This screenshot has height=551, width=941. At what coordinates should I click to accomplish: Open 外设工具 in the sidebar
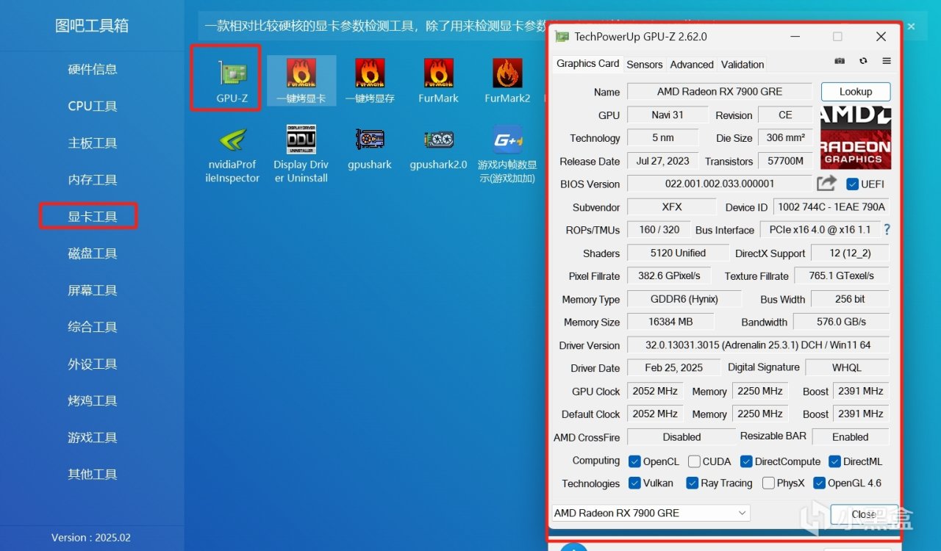pos(93,364)
